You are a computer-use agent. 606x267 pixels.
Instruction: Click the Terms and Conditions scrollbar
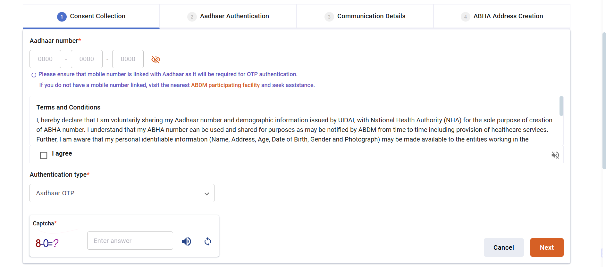561,106
